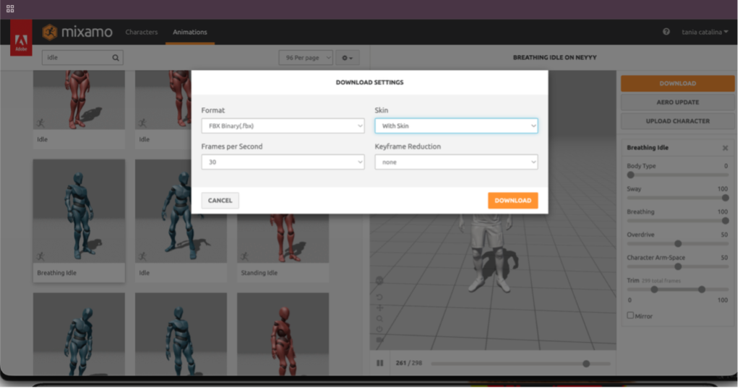The height and width of the screenshot is (389, 740).
Task: Click the Mixamo logo
Action: pos(77,32)
